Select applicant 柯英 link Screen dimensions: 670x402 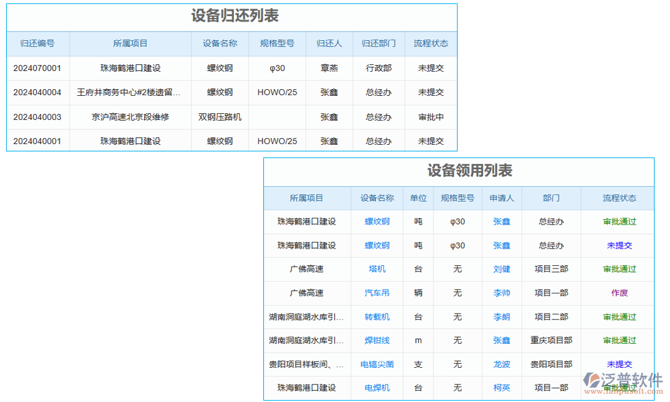click(501, 387)
